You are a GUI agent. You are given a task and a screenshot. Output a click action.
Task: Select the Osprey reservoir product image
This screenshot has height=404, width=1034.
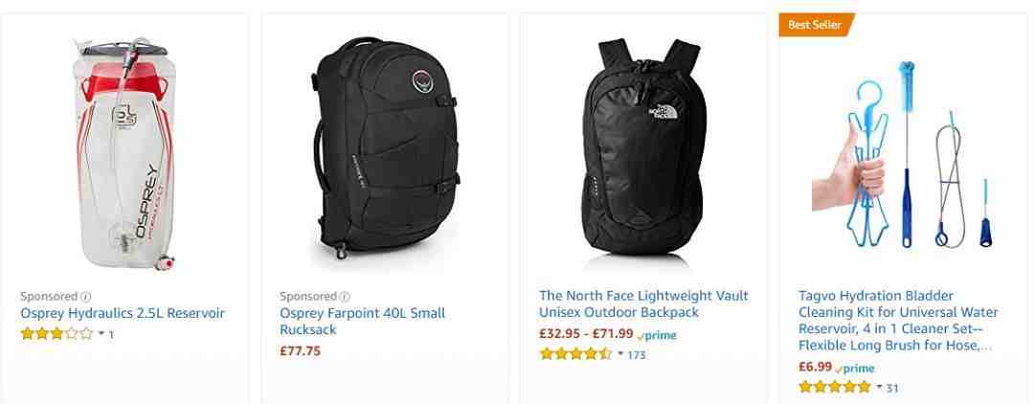click(124, 155)
